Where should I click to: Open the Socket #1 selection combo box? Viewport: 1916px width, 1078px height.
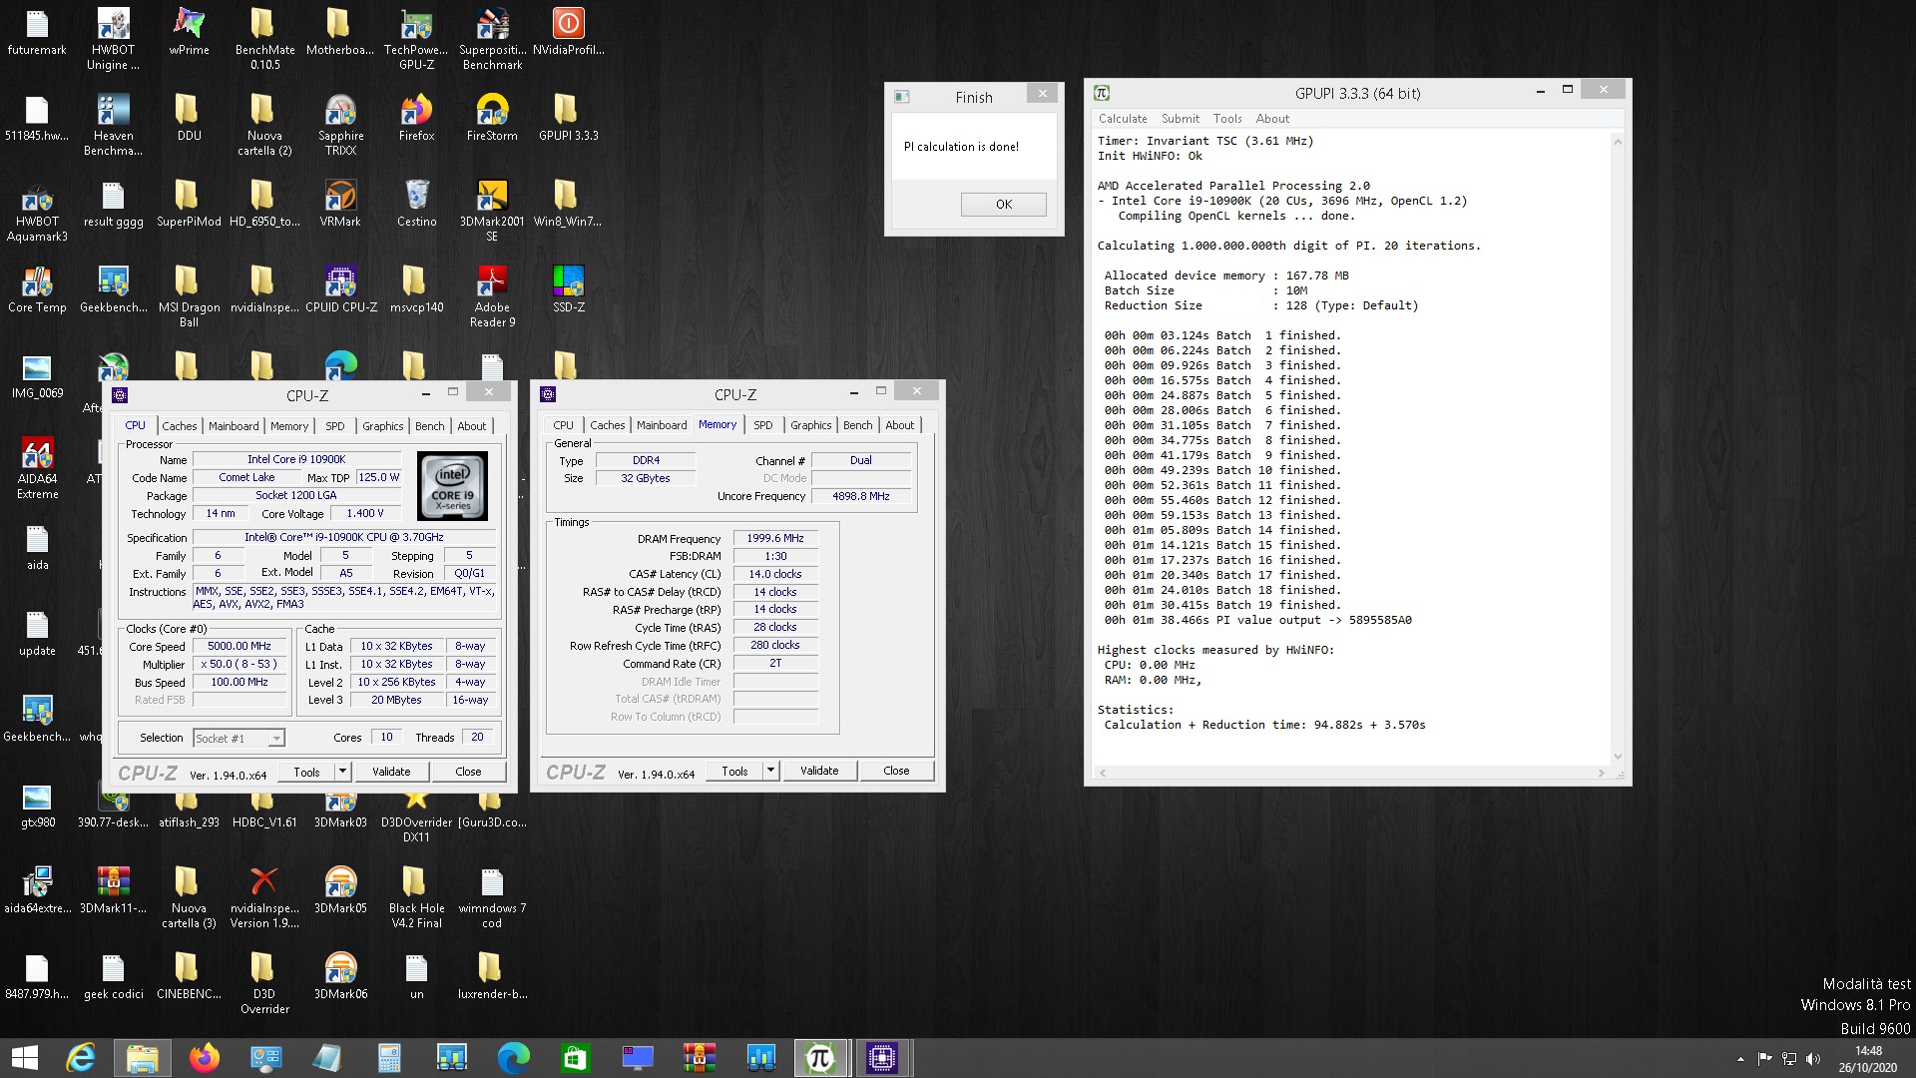click(x=239, y=739)
